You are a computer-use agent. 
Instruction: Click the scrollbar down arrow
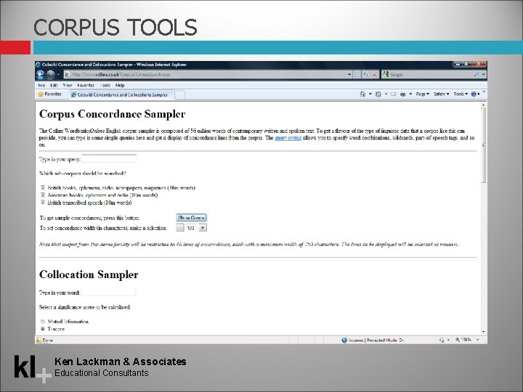click(483, 332)
